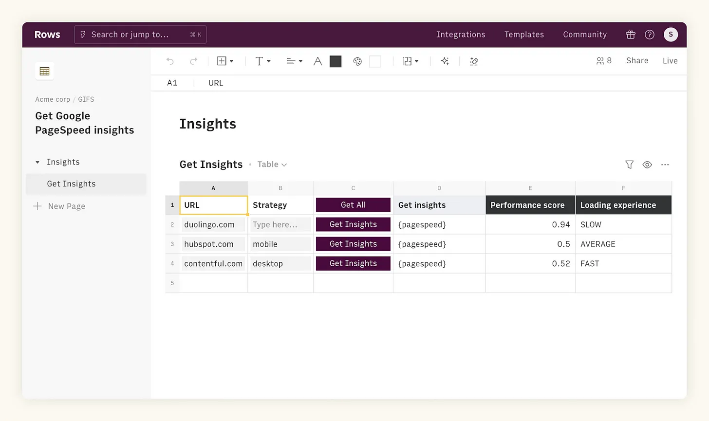Viewport: 709px width, 421px height.
Task: Select the Performance score header cell
Action: click(530, 205)
